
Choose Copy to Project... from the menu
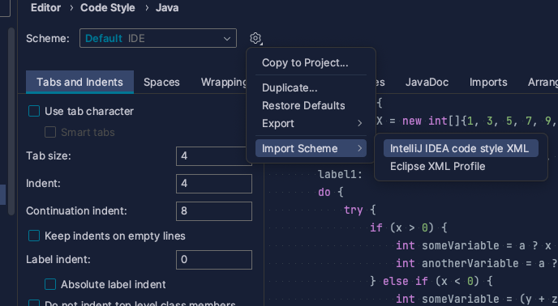click(311, 63)
